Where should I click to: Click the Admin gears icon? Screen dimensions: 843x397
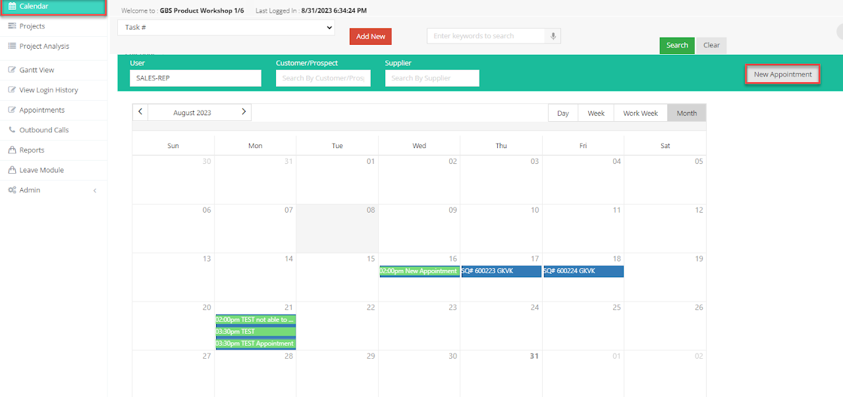[12, 190]
